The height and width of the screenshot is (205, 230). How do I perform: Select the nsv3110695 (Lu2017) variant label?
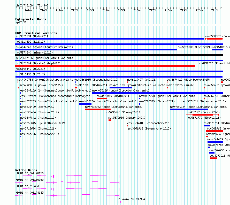30,42
